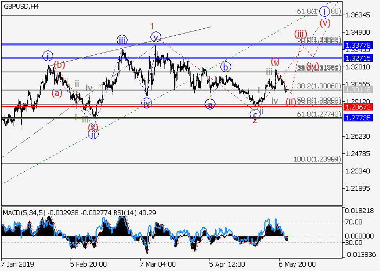
Task: Click the red wave 1 label at the top
Action: click(153, 26)
